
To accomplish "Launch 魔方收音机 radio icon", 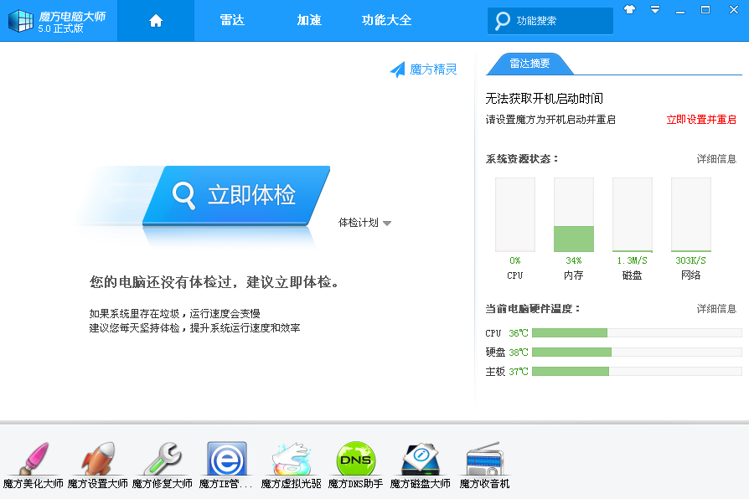I will [x=484, y=460].
